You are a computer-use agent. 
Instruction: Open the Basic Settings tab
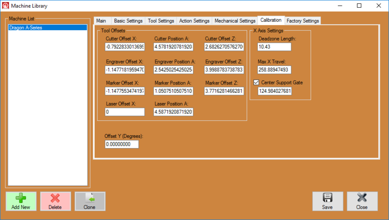tap(128, 21)
